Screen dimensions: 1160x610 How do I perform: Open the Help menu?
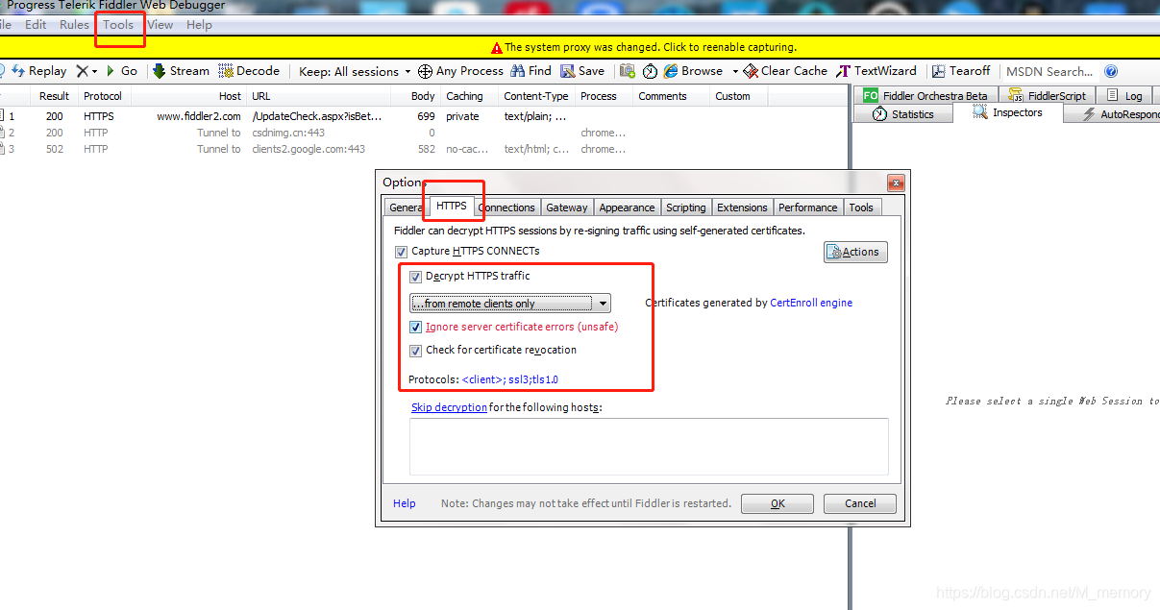tap(199, 25)
